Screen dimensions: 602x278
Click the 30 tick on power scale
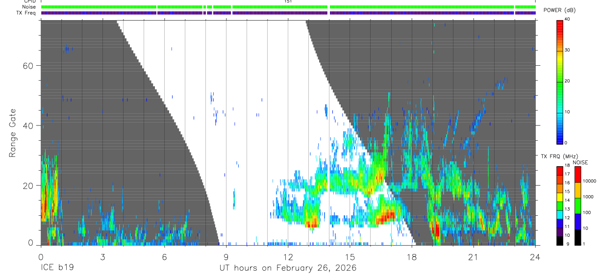pos(568,50)
